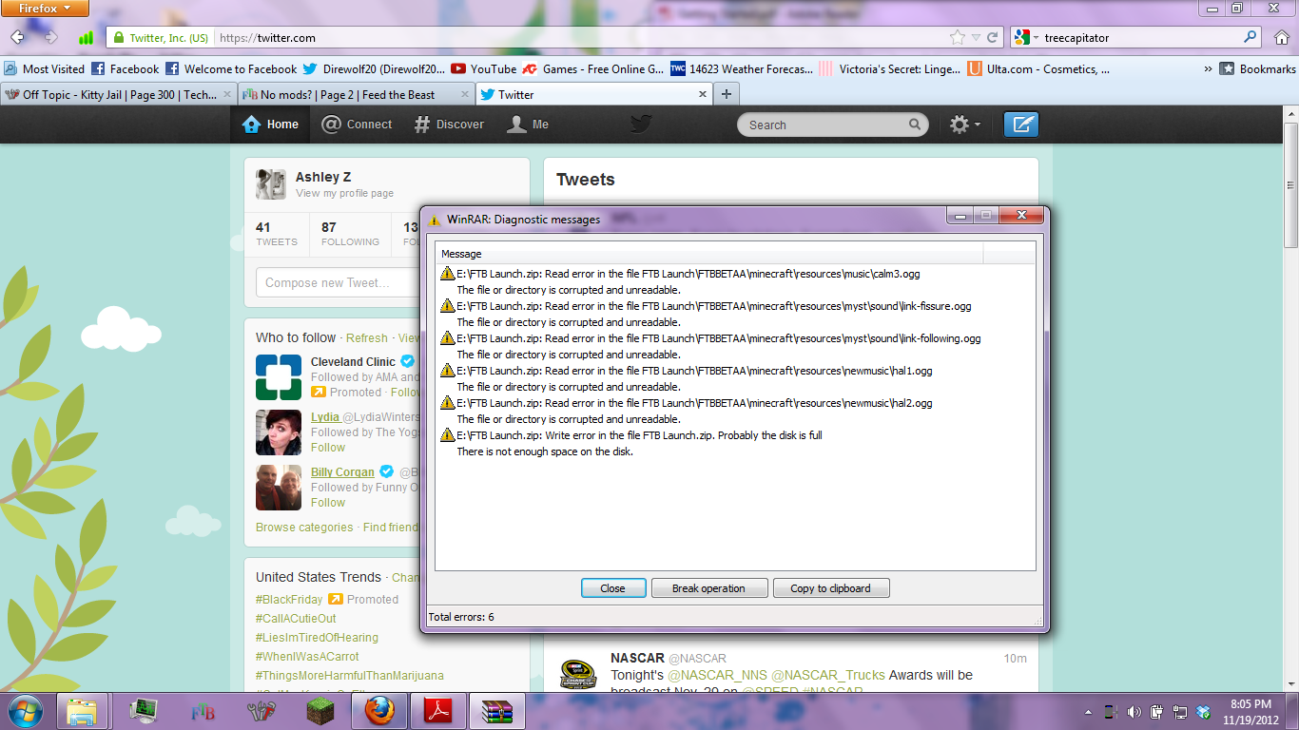Screen dimensions: 1299x730
Task: Follow Lydia with the Follow link
Action: 328,447
